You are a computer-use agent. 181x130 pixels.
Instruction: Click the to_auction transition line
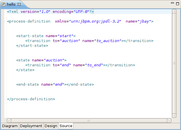[89, 41]
